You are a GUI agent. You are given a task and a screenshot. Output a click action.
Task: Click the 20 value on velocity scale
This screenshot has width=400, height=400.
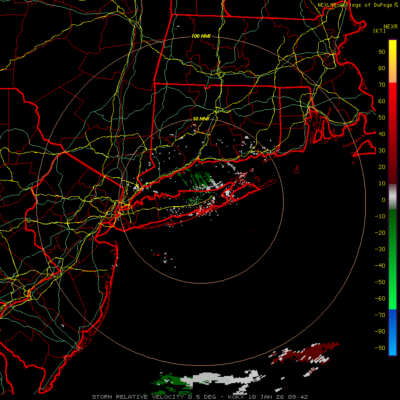[382, 167]
